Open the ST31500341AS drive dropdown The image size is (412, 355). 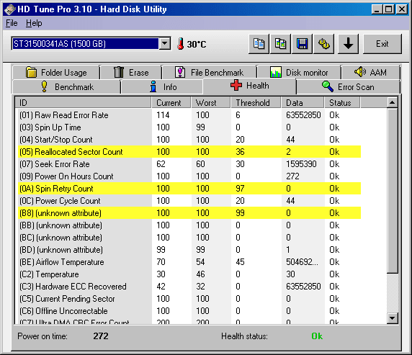click(x=165, y=43)
